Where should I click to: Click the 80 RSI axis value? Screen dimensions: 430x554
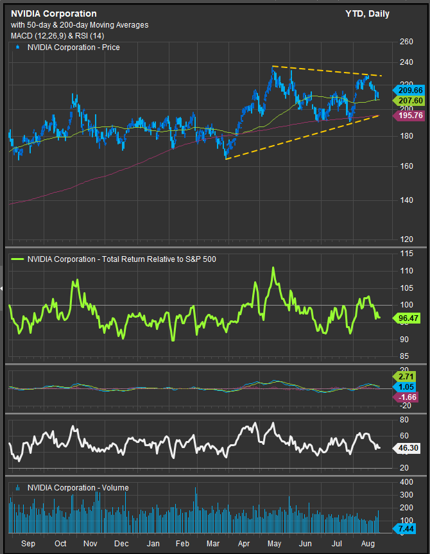click(x=404, y=420)
